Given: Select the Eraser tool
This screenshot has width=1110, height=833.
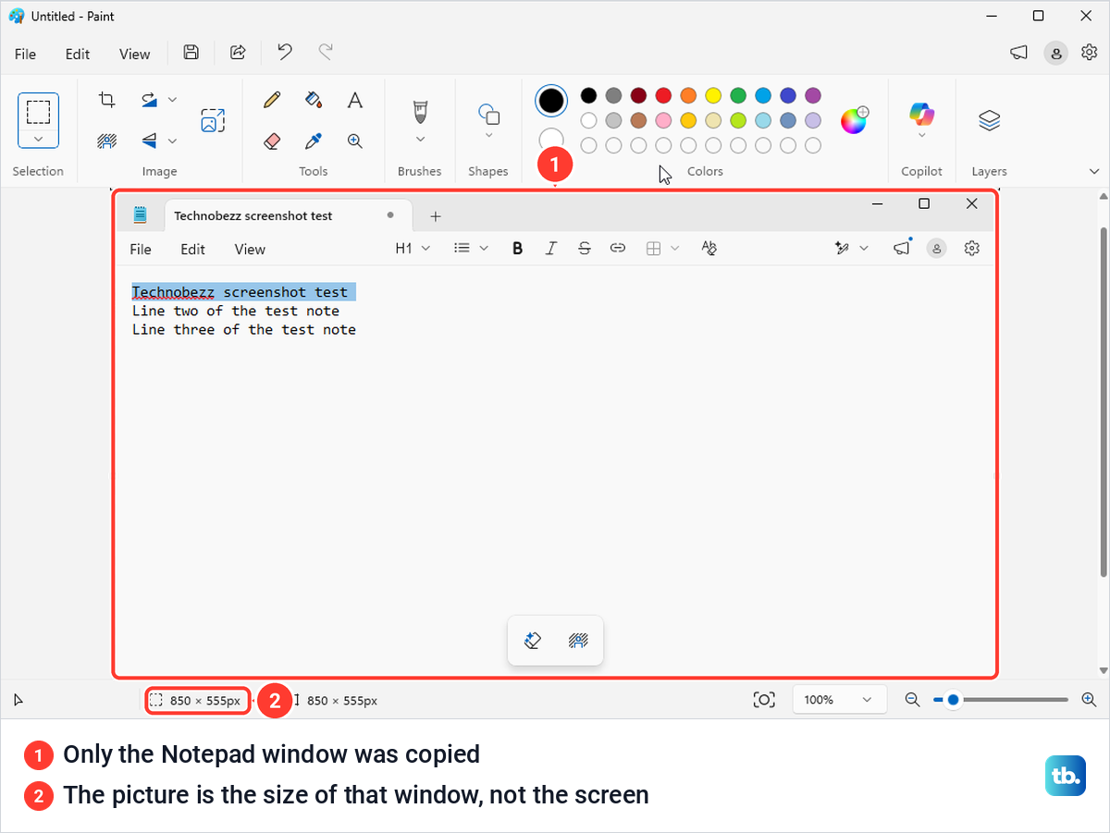Looking at the screenshot, I should point(272,141).
